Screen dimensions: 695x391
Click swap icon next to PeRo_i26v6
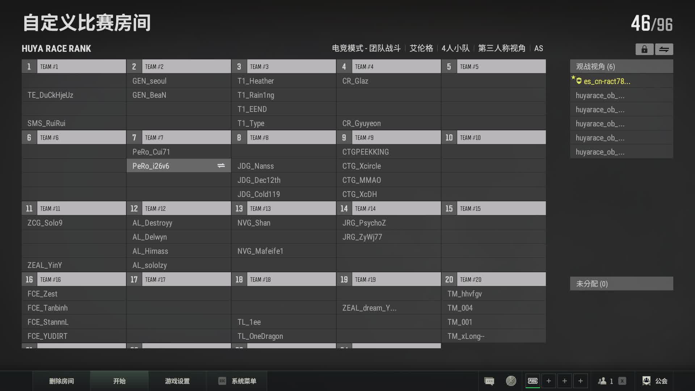tap(221, 166)
